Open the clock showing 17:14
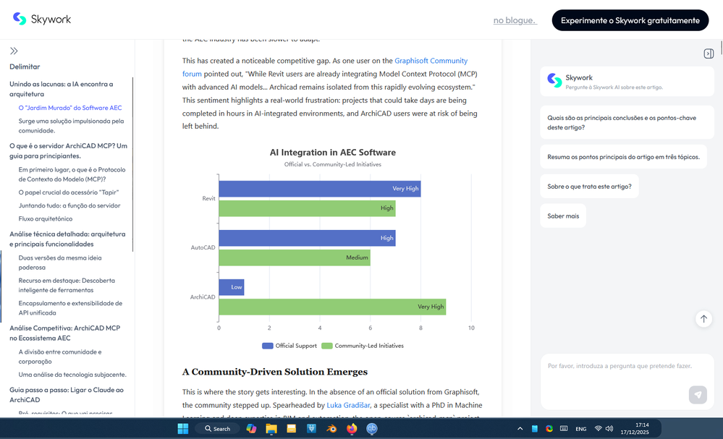 [x=635, y=428]
